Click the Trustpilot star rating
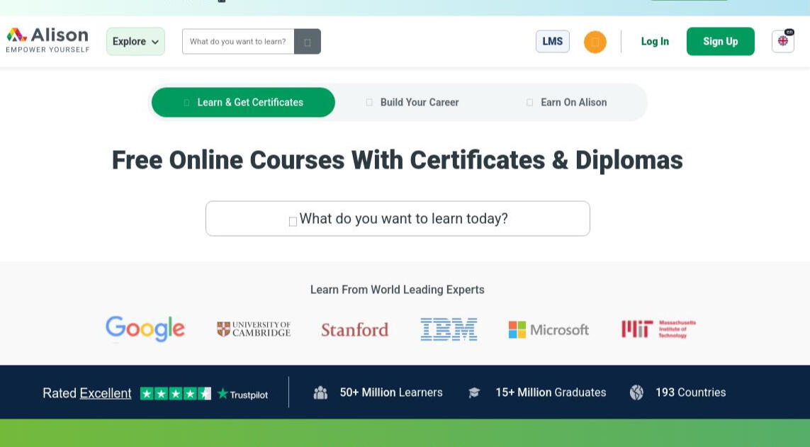810x447 pixels. 176,394
